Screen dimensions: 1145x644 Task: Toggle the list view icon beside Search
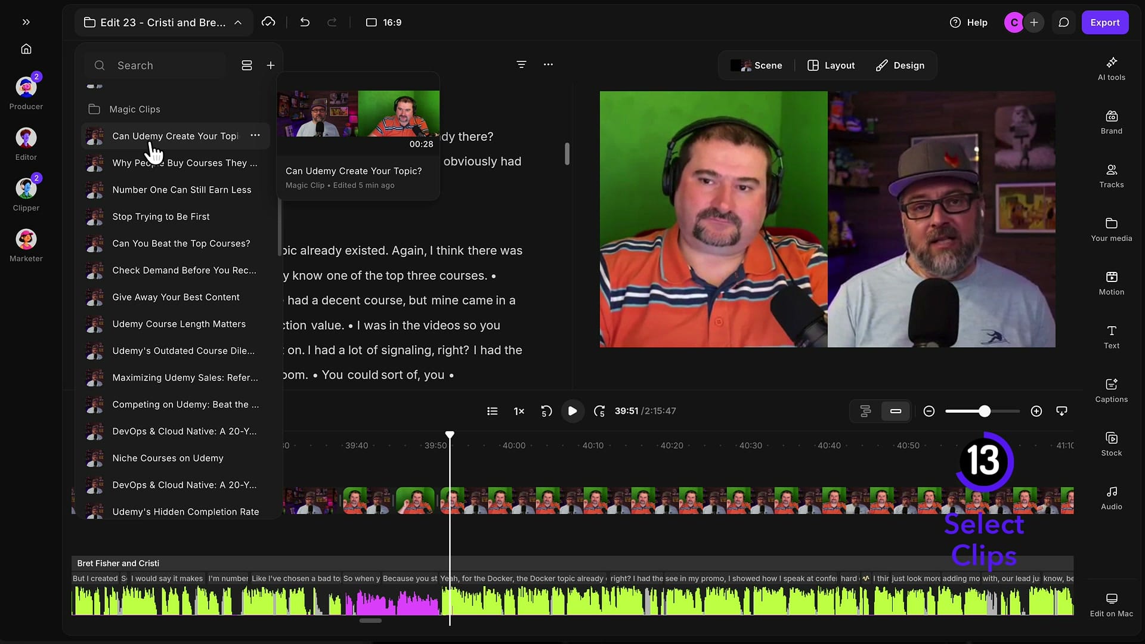(x=247, y=66)
